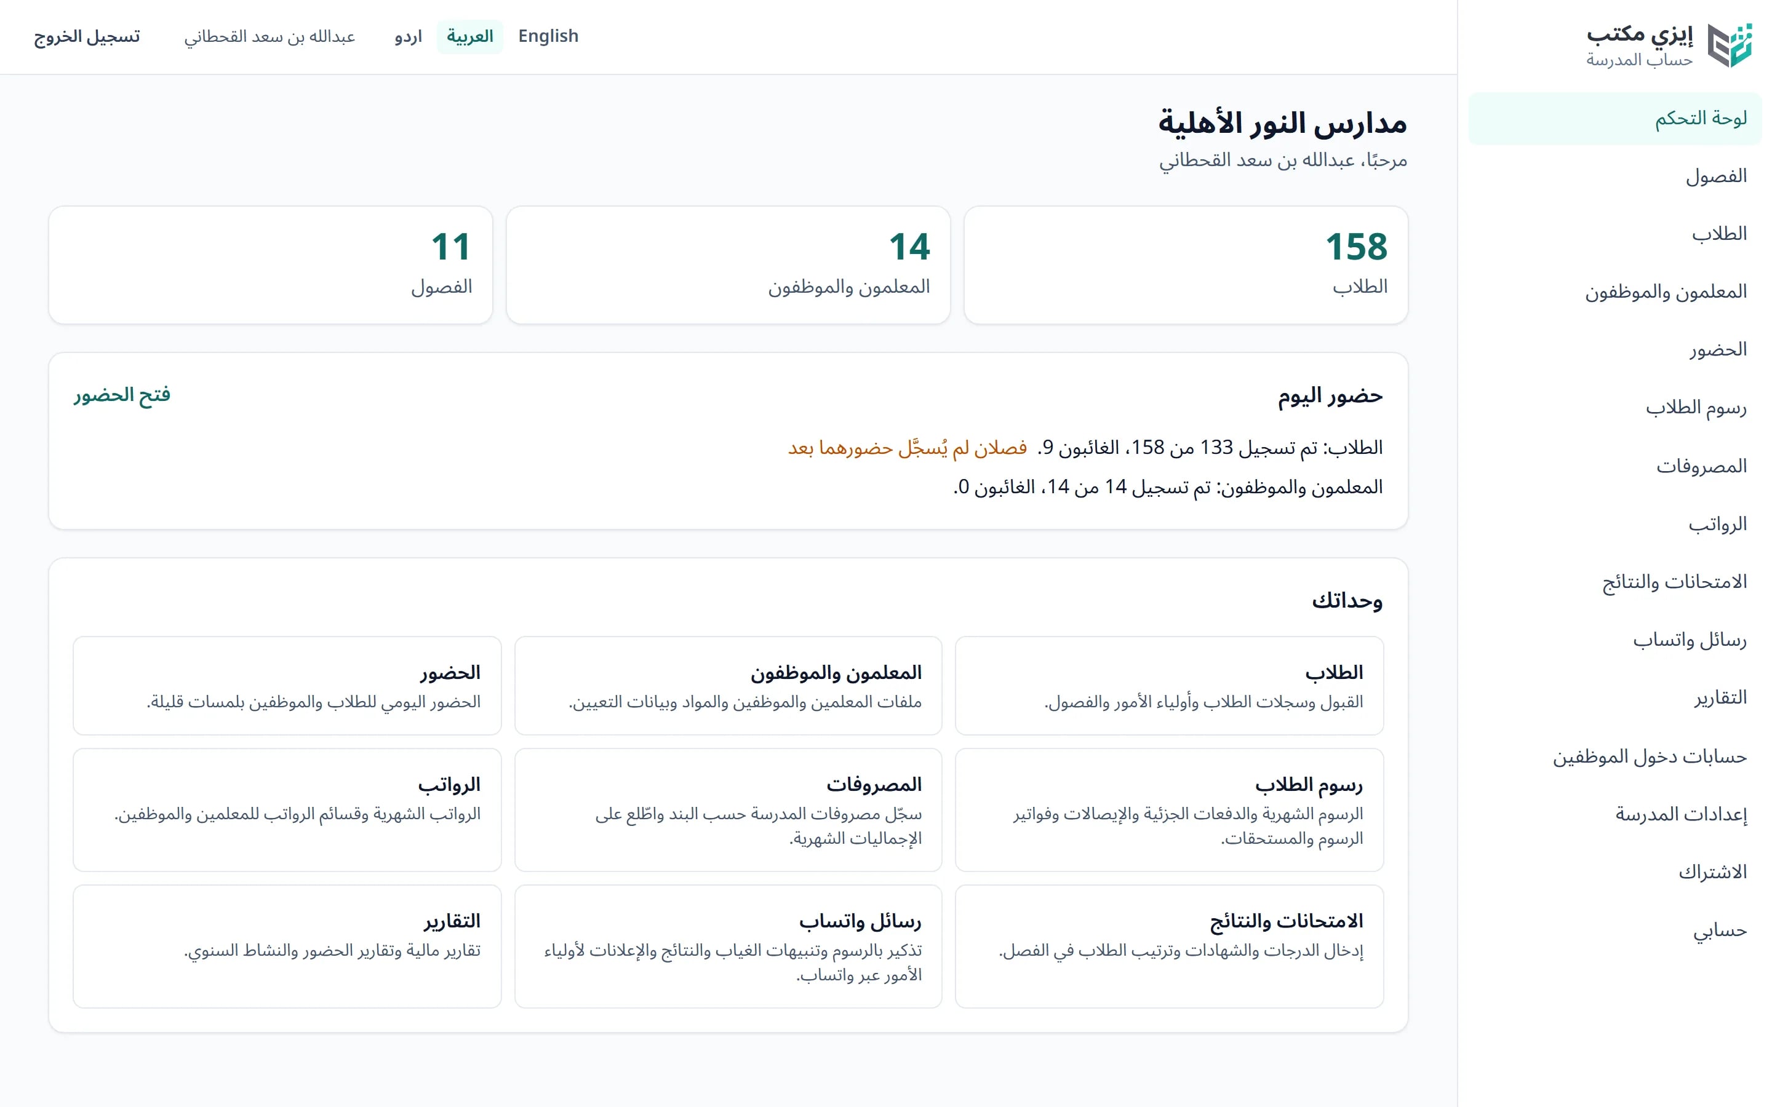Click تسجيل الخروج to log out

87,37
